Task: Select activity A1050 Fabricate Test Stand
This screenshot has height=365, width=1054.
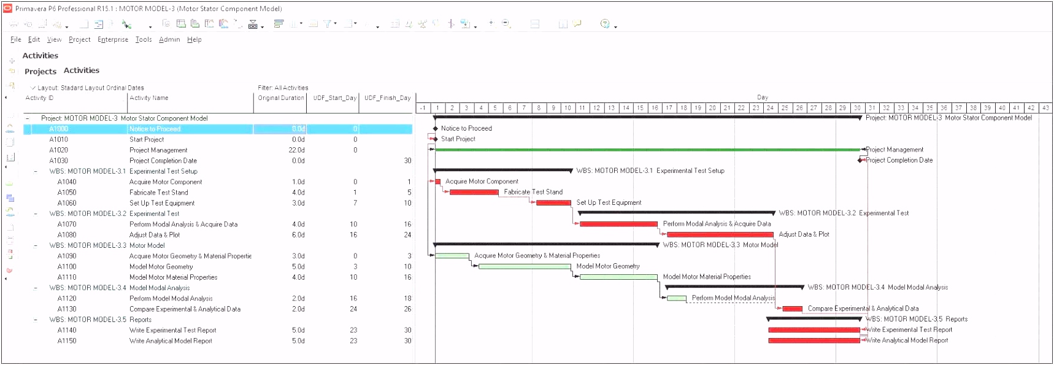Action: tap(218, 193)
